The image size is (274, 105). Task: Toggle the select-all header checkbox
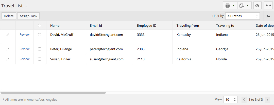pos(40,25)
